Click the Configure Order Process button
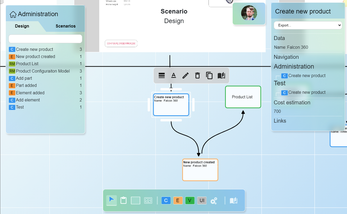This screenshot has height=214, width=347. (x=121, y=43)
